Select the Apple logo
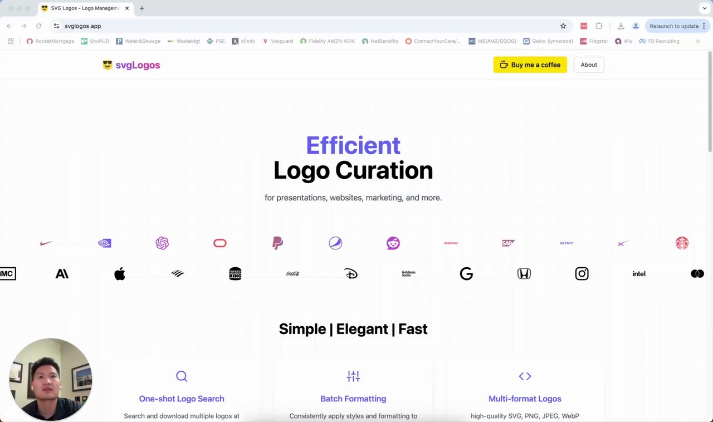This screenshot has height=422, width=713. (x=120, y=273)
